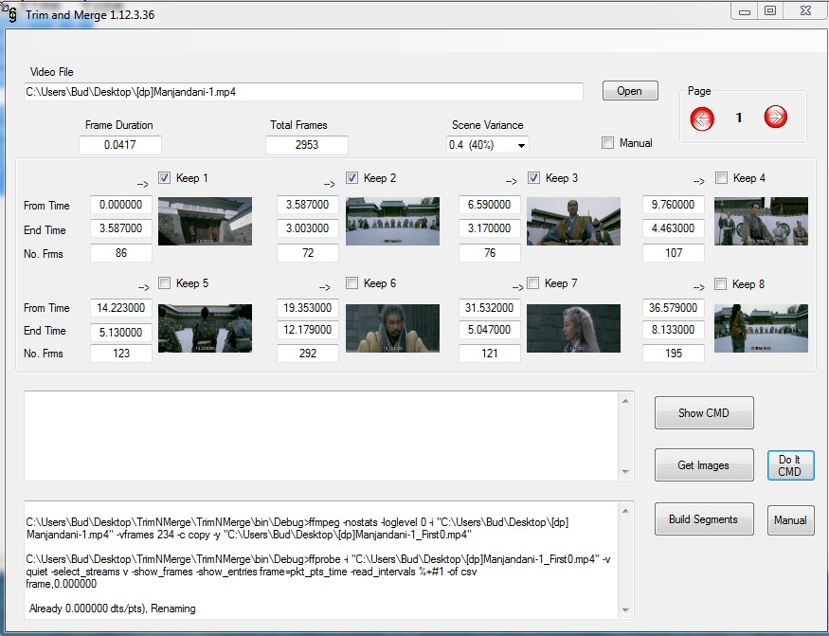Click Keep 2 End Time 3.003000 field
Viewport: 829px width, 636px height.
pos(308,228)
